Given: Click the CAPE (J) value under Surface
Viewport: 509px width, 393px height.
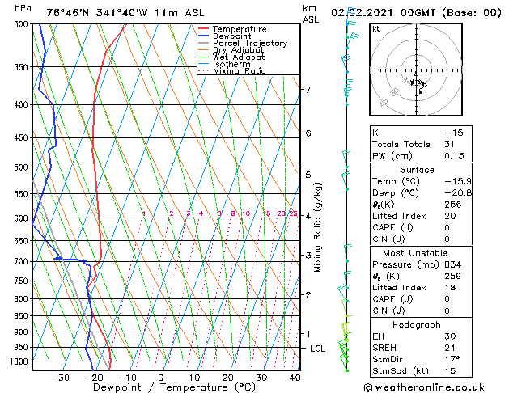Looking at the screenshot, I should tap(447, 227).
